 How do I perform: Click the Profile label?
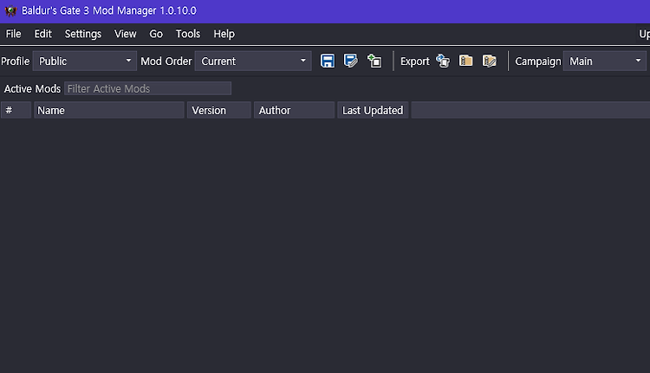coord(16,61)
